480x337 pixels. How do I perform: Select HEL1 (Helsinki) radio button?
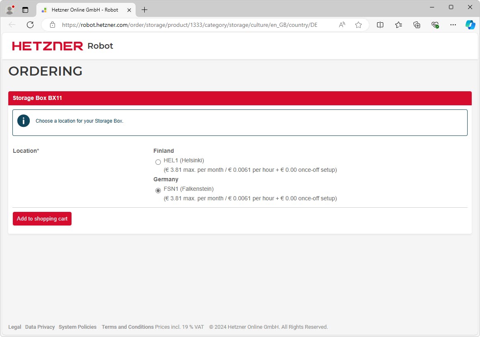158,162
